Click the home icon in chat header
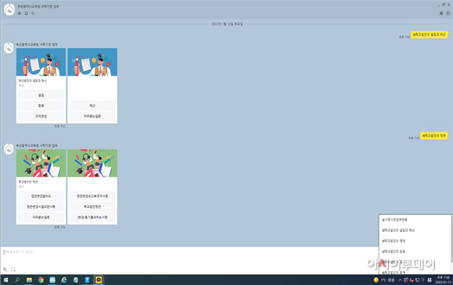Image resolution: width=453 pixels, height=285 pixels. (19, 13)
